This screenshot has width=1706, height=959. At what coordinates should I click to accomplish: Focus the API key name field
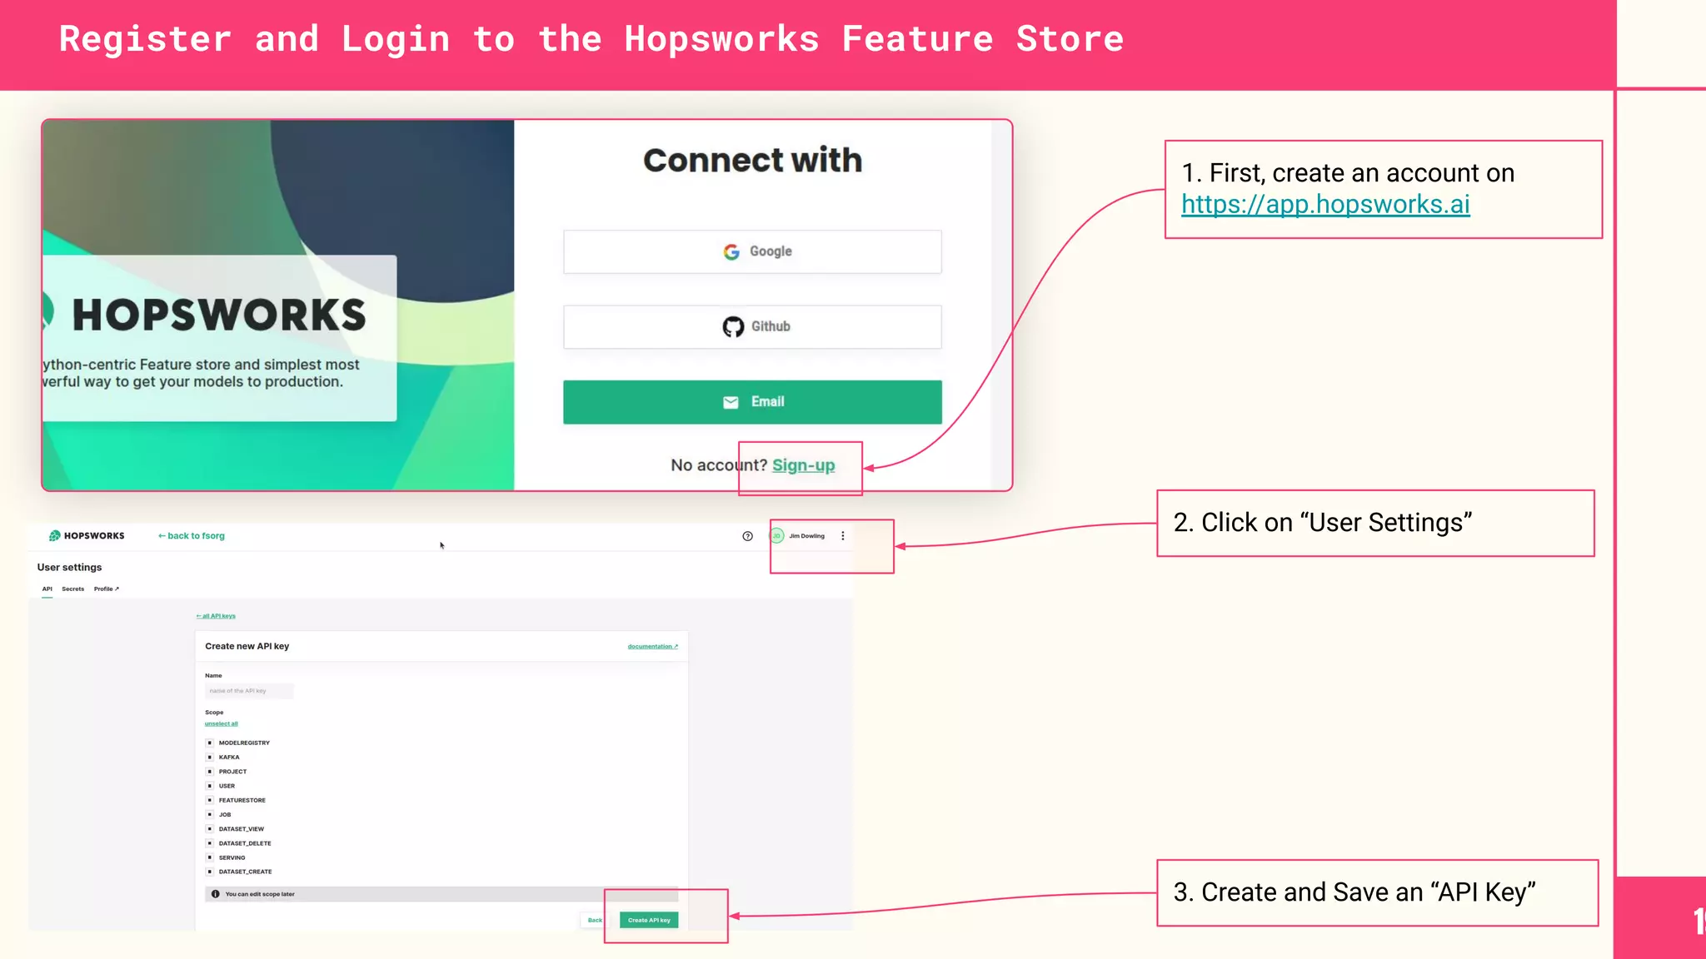[249, 691]
